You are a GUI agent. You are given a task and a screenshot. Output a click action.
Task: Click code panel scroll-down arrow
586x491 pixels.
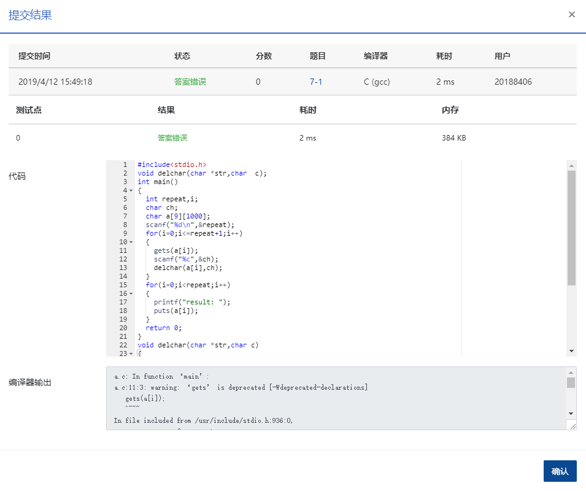click(572, 351)
